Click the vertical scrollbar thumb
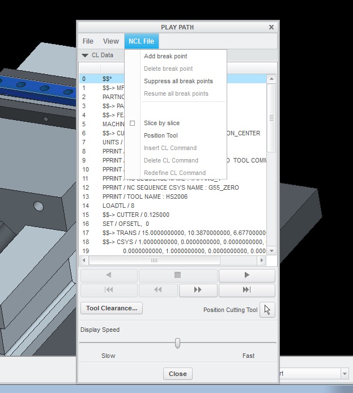 [x=271, y=118]
